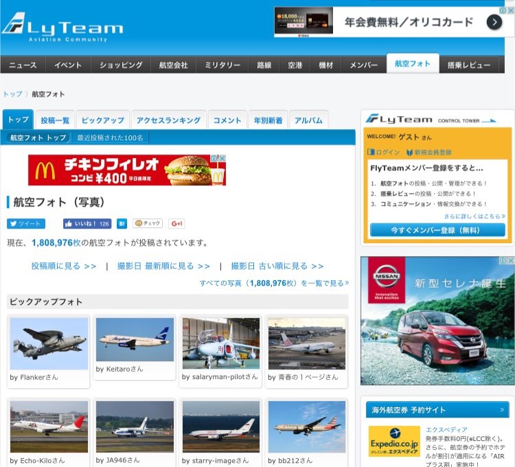The image size is (515, 467).
Task: Click the FlyTeam Control Tower logo
Action: pos(431,119)
